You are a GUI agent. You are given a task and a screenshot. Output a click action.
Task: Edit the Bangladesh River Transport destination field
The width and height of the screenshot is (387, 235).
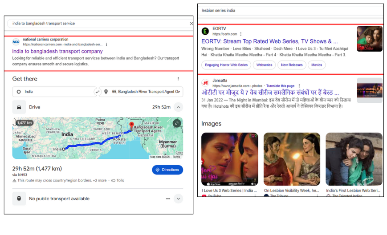pyautogui.click(x=141, y=92)
